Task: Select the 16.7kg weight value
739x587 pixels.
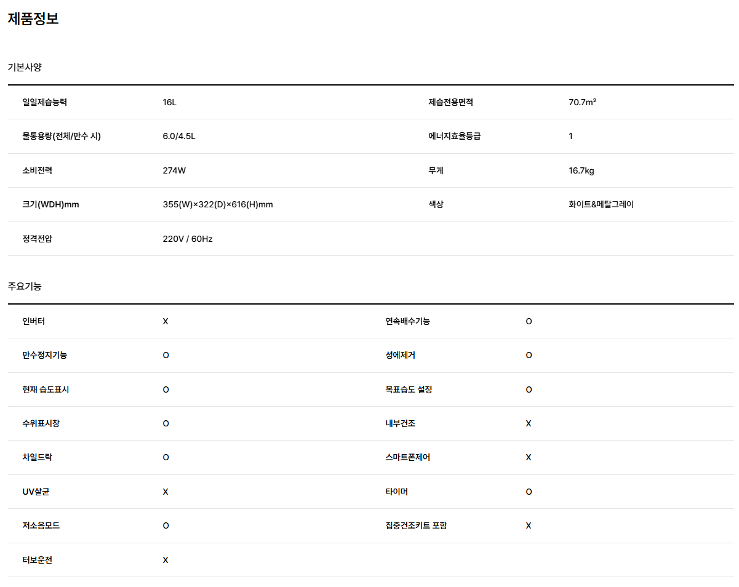Action: (581, 170)
